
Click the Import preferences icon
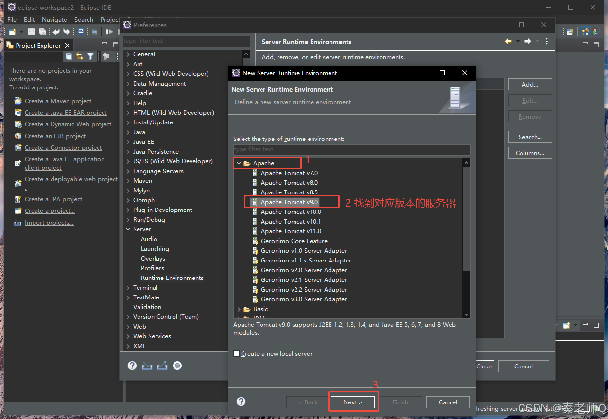(147, 366)
